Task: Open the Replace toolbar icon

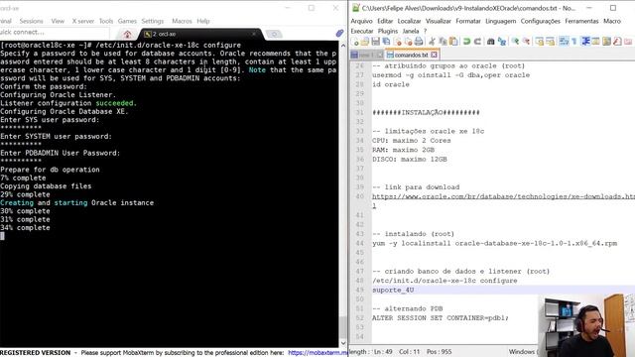Action: 502,42
